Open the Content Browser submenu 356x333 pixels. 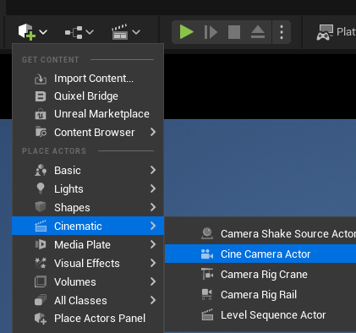pos(88,133)
